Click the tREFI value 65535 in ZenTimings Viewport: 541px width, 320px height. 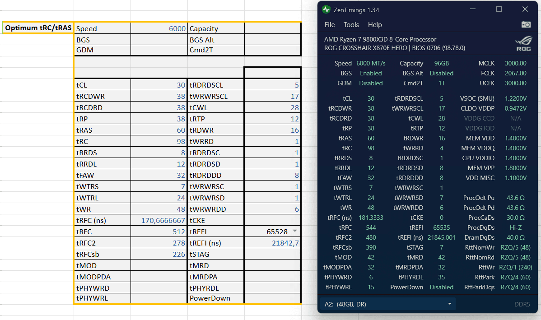click(x=441, y=227)
